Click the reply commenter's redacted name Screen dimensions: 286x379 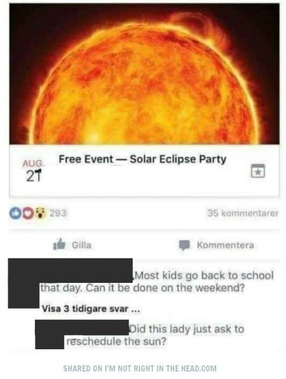[96, 328]
